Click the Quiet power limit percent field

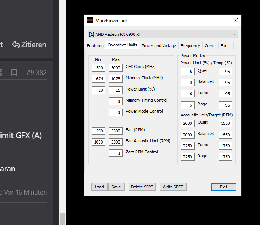[188, 72]
